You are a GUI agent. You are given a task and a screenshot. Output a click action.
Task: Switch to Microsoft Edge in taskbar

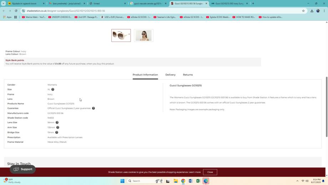(x=206, y=181)
